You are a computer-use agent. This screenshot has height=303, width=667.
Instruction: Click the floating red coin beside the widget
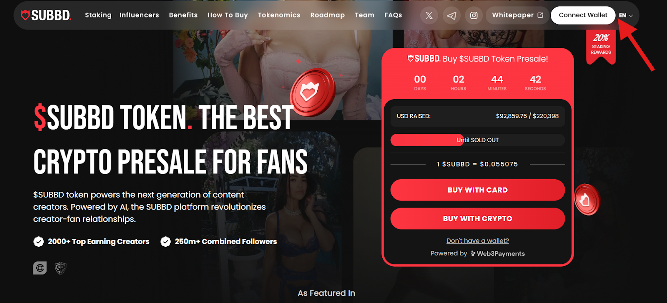(587, 200)
